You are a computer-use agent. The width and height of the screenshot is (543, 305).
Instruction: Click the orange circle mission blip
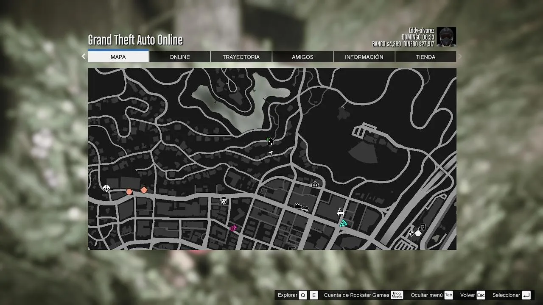(129, 192)
